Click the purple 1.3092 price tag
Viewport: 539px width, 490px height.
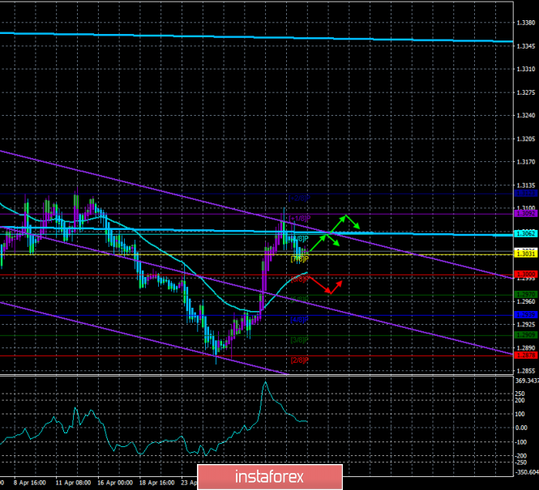525,214
